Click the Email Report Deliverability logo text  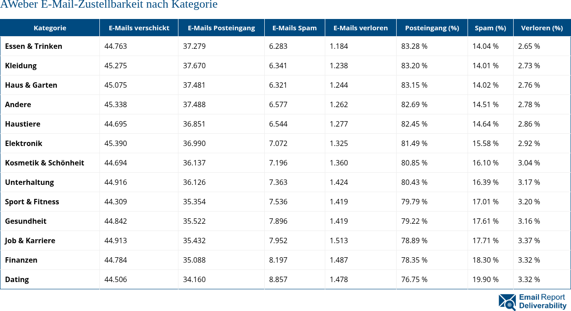(x=542, y=302)
